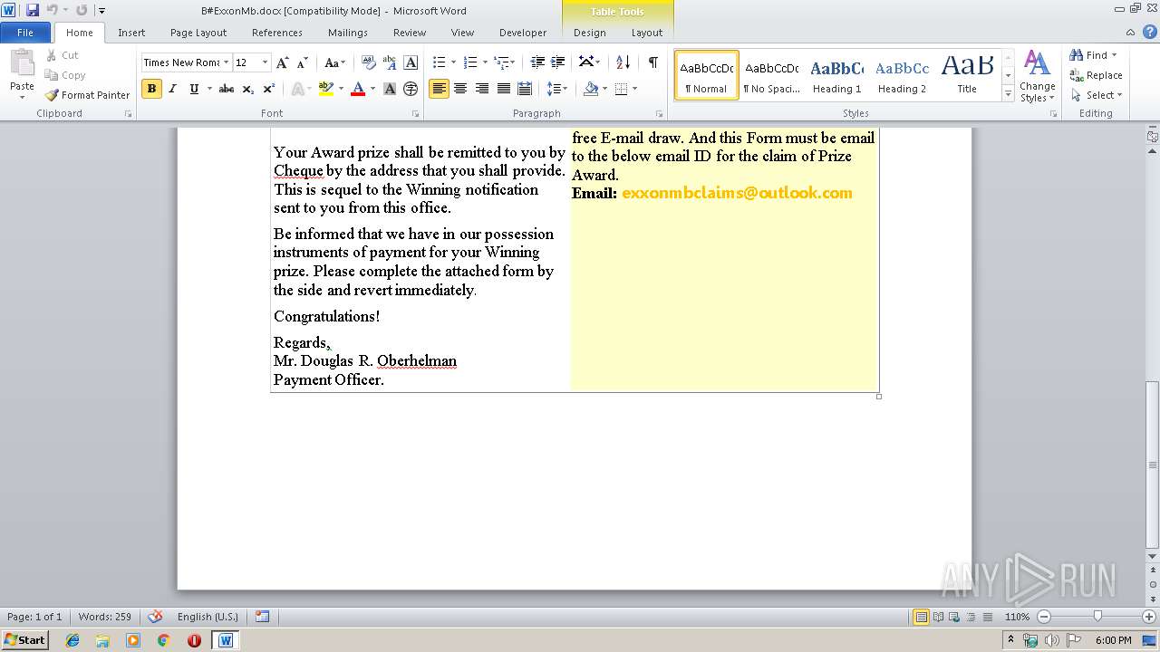Click Bullets list icon
Viewport: 1160px width, 652px height.
(439, 62)
